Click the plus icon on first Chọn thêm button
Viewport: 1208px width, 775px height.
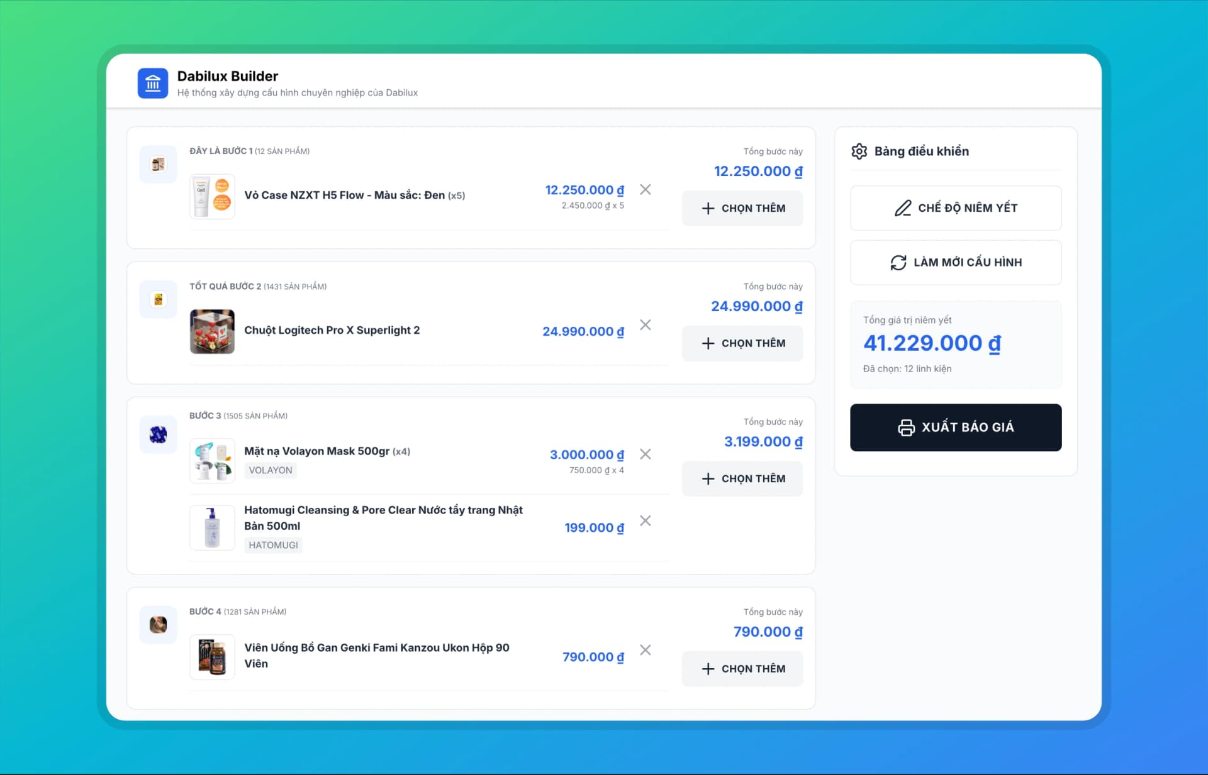(708, 208)
